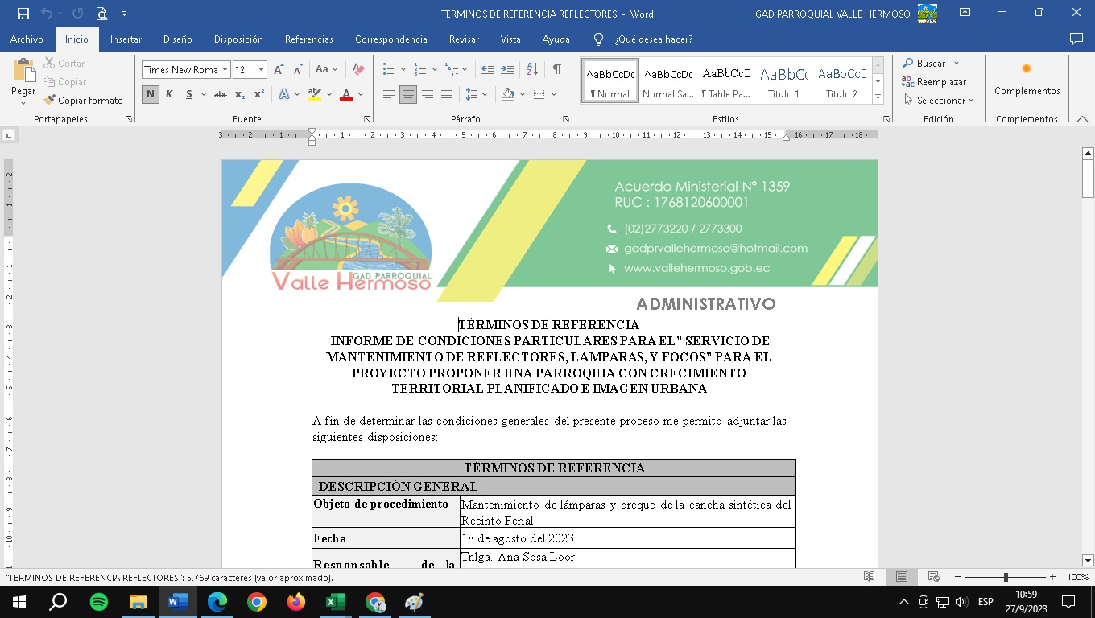Click the Increase indent icon

507,70
